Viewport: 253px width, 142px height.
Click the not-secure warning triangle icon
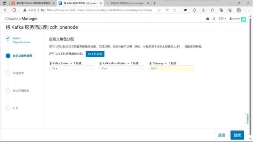point(25,10)
